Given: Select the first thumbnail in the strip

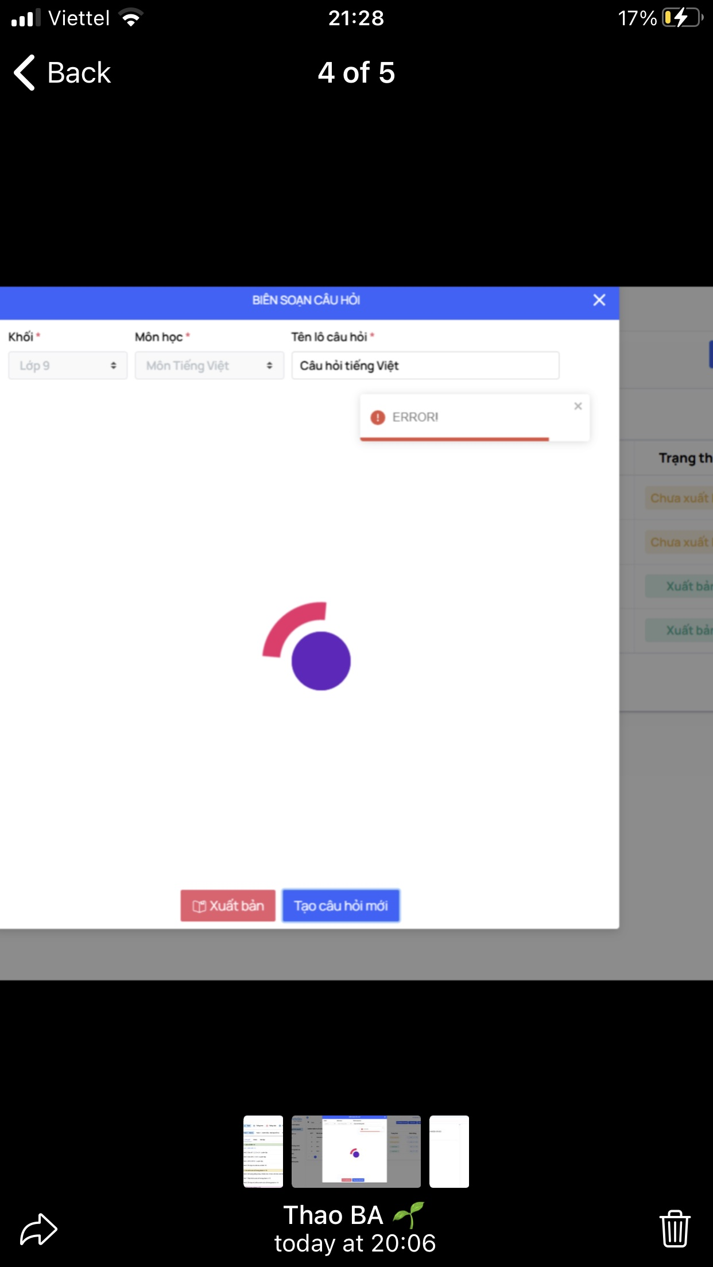Looking at the screenshot, I should [263, 1151].
